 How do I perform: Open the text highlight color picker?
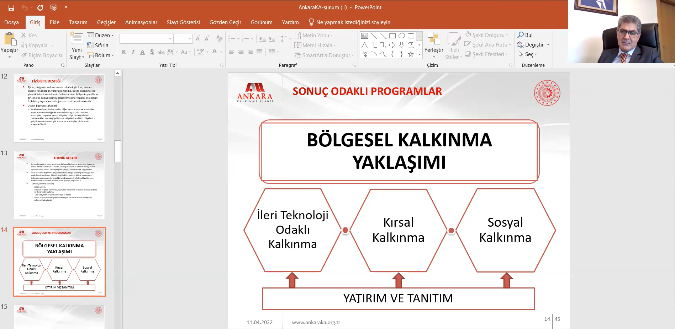201,52
